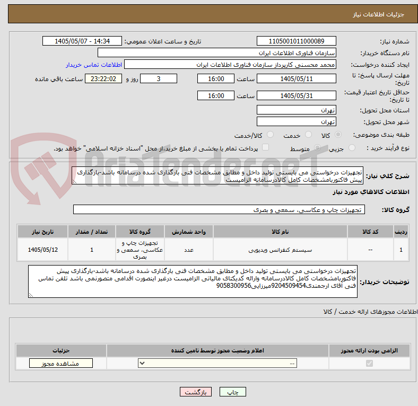Click the تاریخ نیاز column header

42,232
